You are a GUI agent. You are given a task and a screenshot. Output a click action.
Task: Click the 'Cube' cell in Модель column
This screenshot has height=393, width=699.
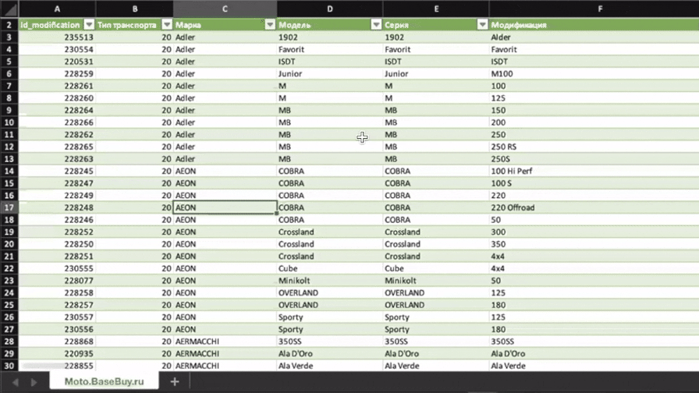[329, 269]
